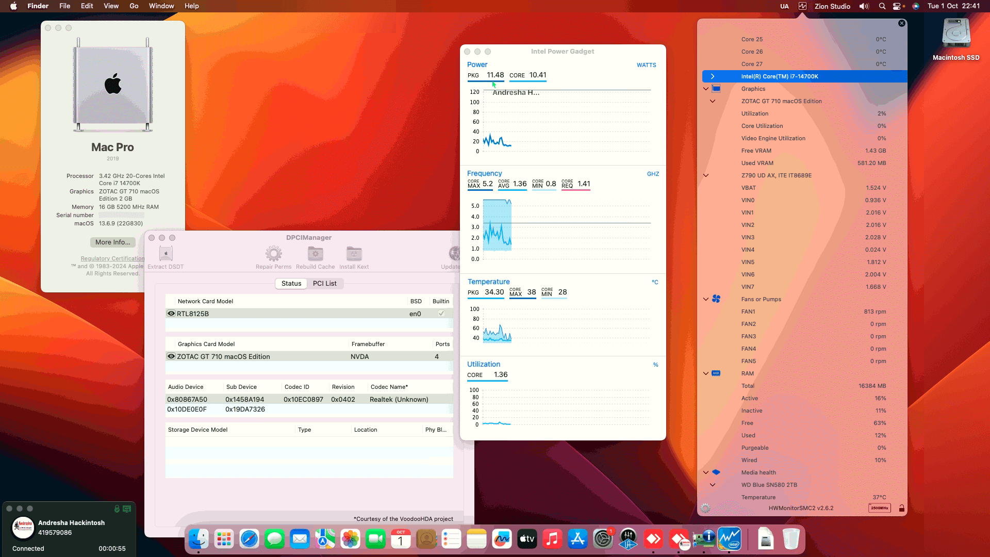
Task: Open Regulatory Certification link
Action: [x=112, y=258]
